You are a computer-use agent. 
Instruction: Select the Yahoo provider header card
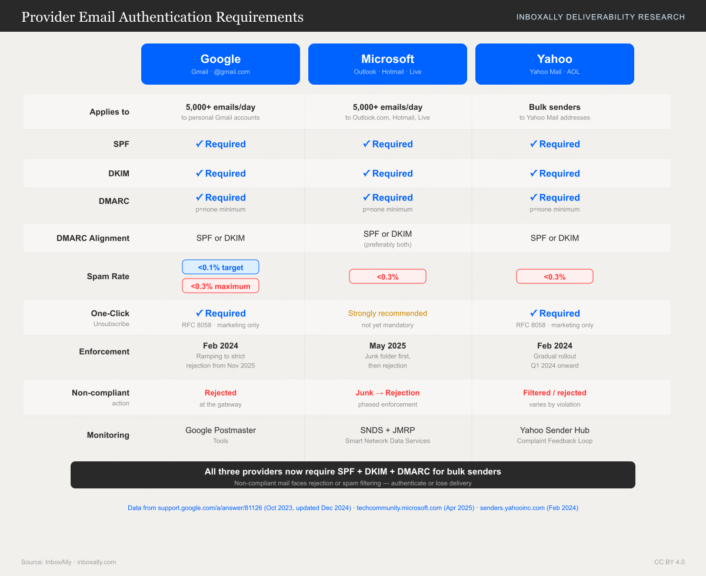(x=554, y=63)
